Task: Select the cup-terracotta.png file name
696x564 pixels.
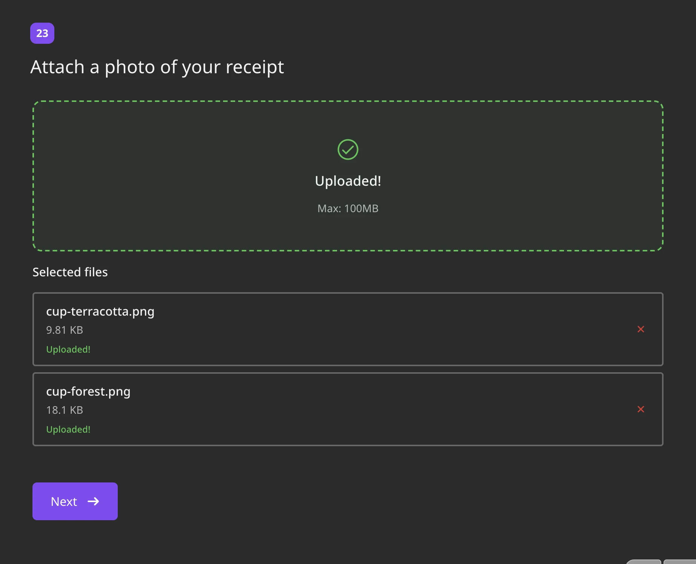Action: pos(100,312)
